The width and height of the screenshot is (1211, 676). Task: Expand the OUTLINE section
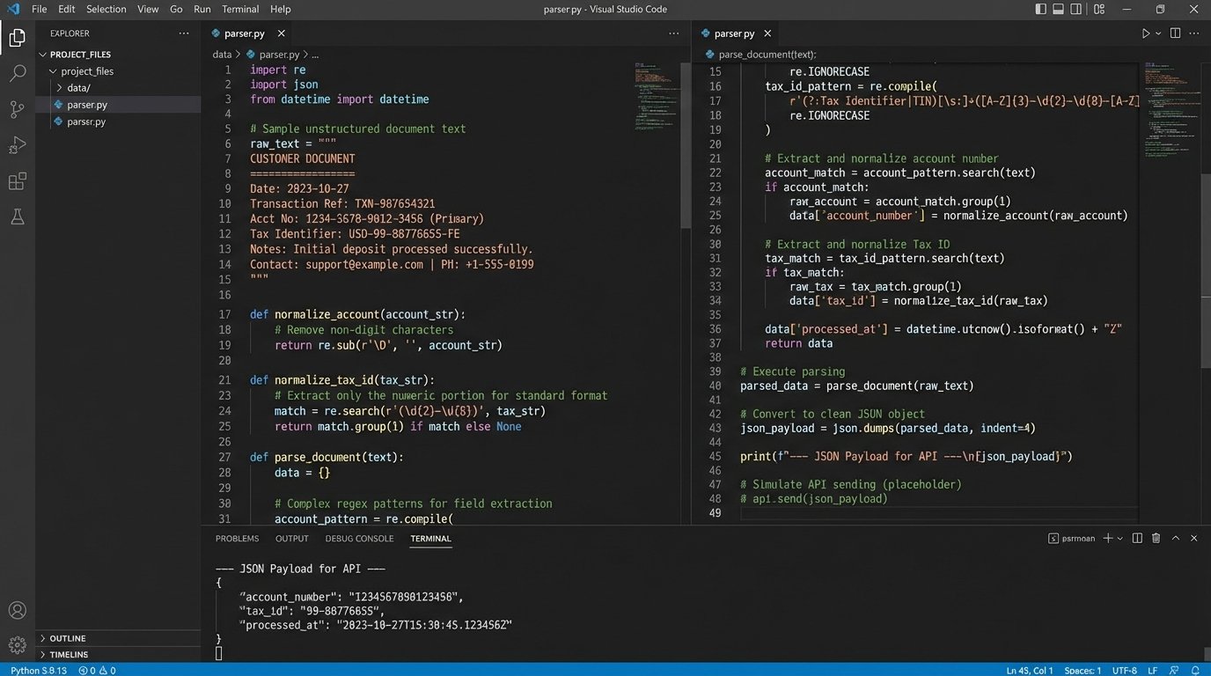(68, 638)
